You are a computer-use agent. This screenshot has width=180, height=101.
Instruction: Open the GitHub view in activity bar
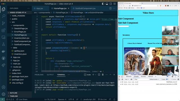(3, 58)
